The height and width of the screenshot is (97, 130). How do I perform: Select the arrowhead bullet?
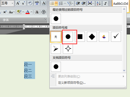coord(56,49)
